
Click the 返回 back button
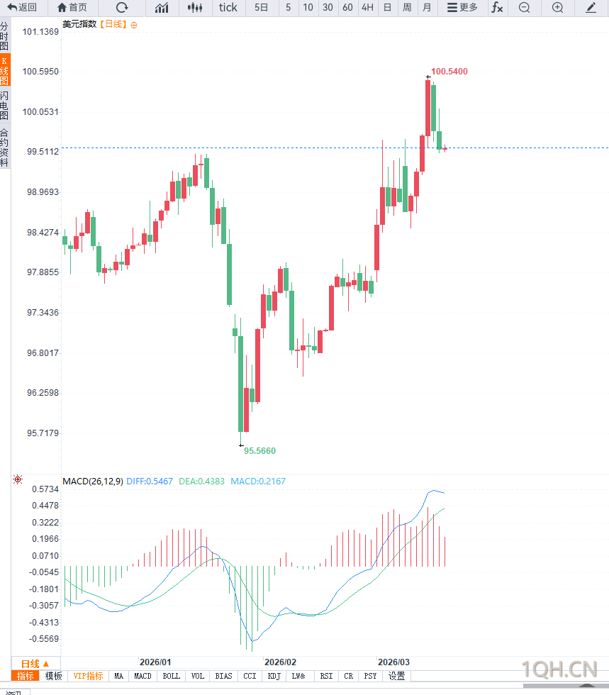(22, 8)
